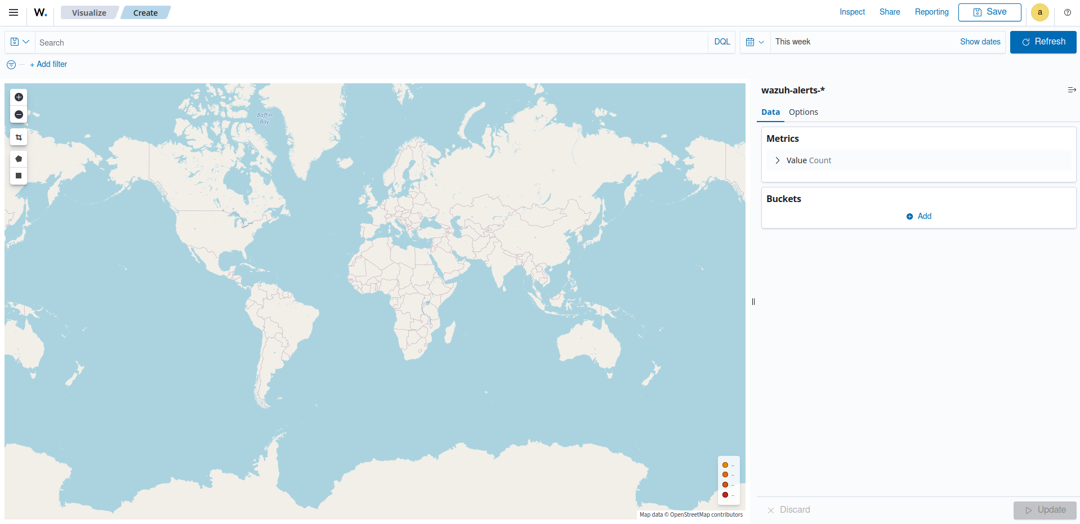Image resolution: width=1080 pixels, height=524 pixels.
Task: Select the fit data bounds crop tool
Action: click(x=19, y=137)
